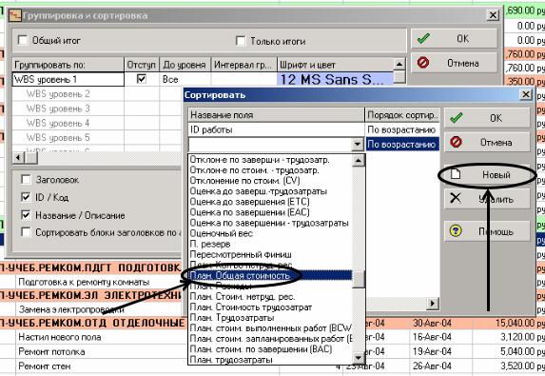
Task: Confirm sorting with OK in the Сортировать dialog
Action: (x=487, y=118)
